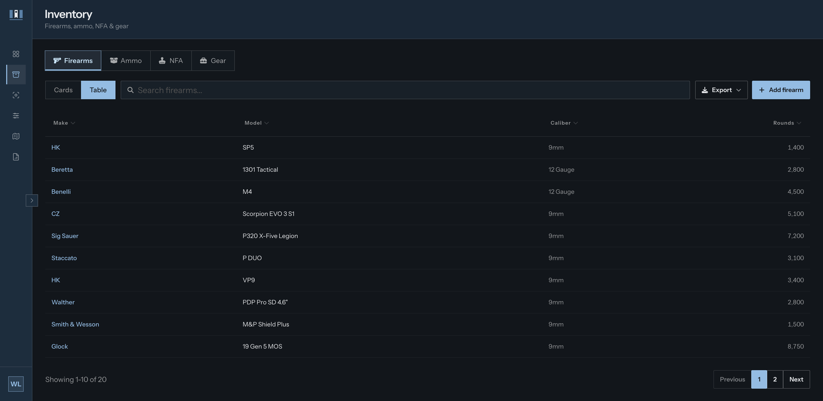Open the sliders settings sidebar icon
This screenshot has width=823, height=401.
[x=16, y=116]
